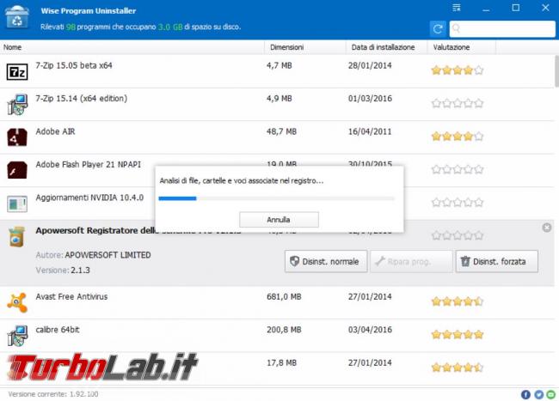This screenshot has width=559, height=401.
Task: Sort by the Valutazione column header
Action: click(x=462, y=47)
